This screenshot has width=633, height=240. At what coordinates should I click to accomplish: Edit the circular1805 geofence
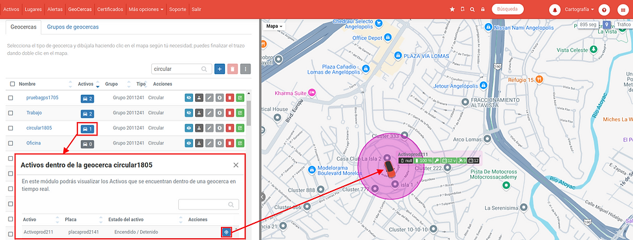coord(209,128)
